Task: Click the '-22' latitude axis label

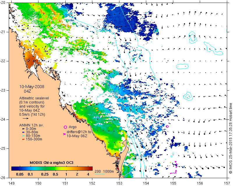Action: click(3, 61)
